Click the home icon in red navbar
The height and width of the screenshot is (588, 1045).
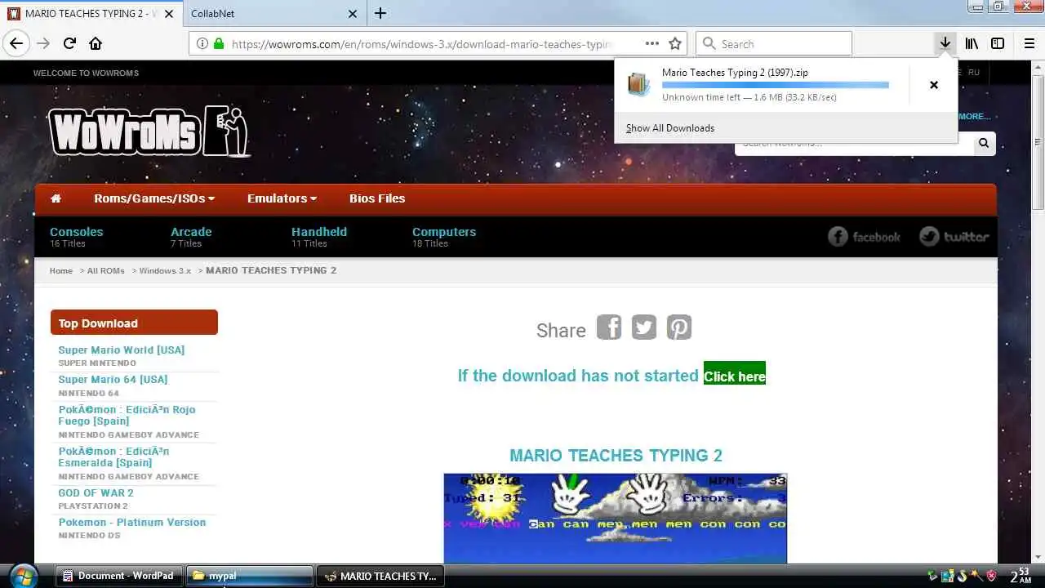pos(56,198)
